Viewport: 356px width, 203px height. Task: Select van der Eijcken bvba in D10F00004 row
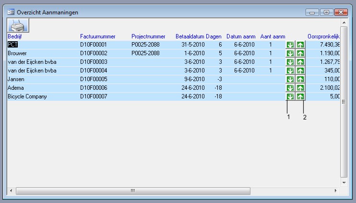coord(32,71)
